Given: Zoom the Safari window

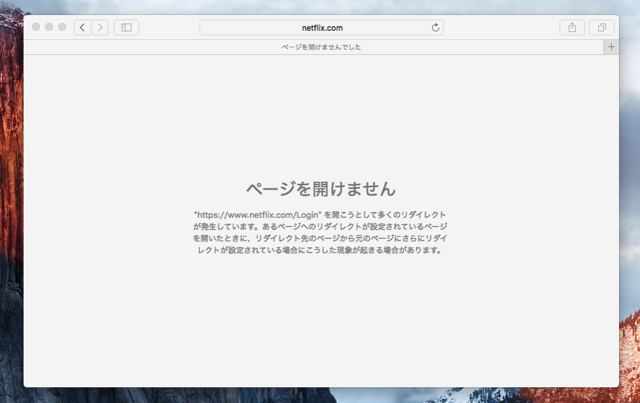Looking at the screenshot, I should point(62,27).
